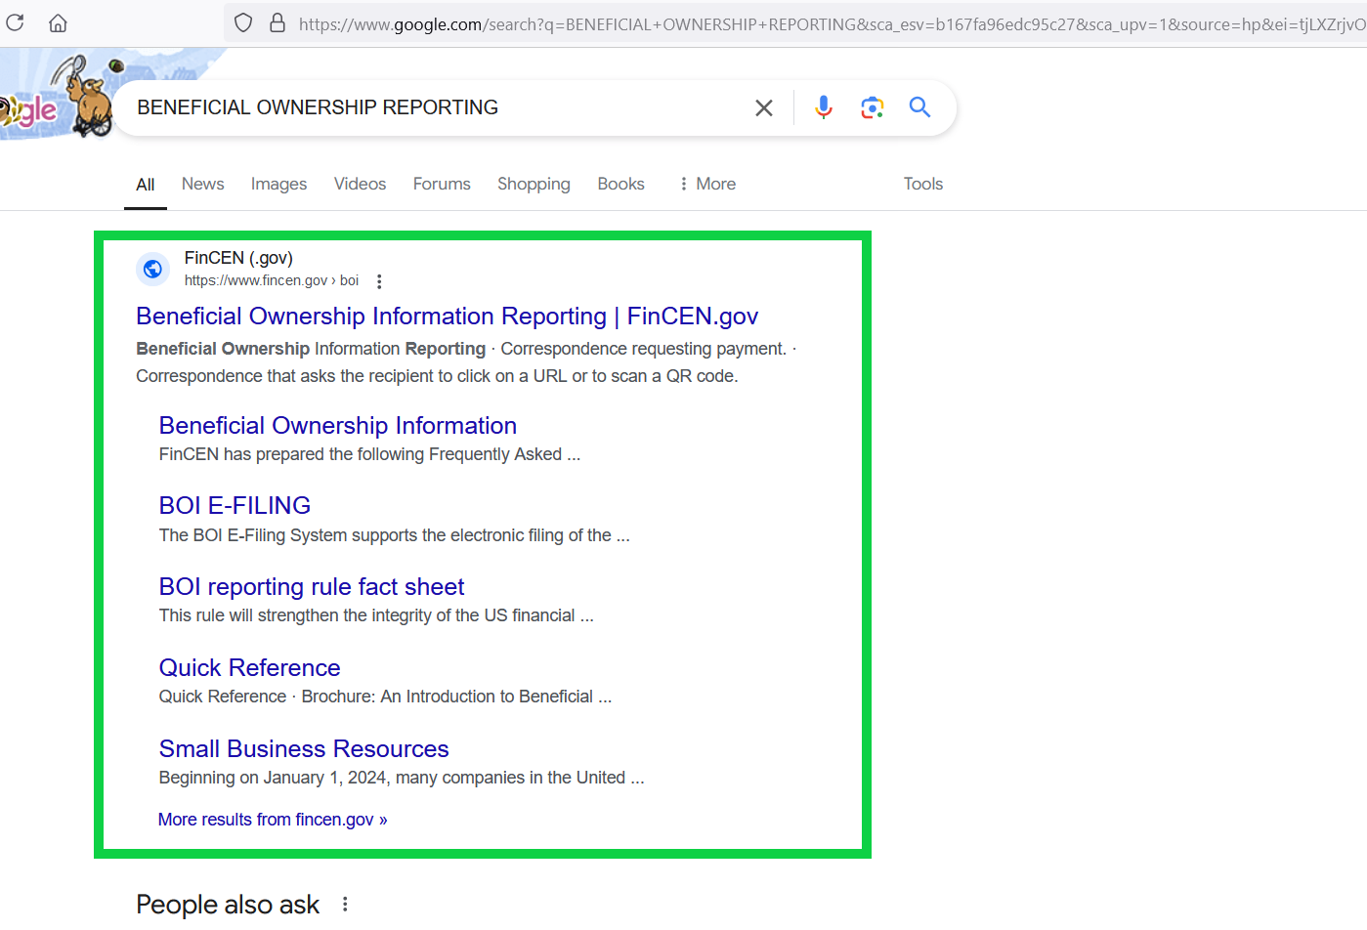Reload the page with the refresh icon

click(15, 22)
